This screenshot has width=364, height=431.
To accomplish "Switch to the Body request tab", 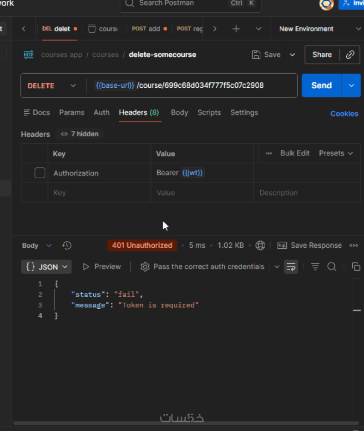I will tap(179, 112).
